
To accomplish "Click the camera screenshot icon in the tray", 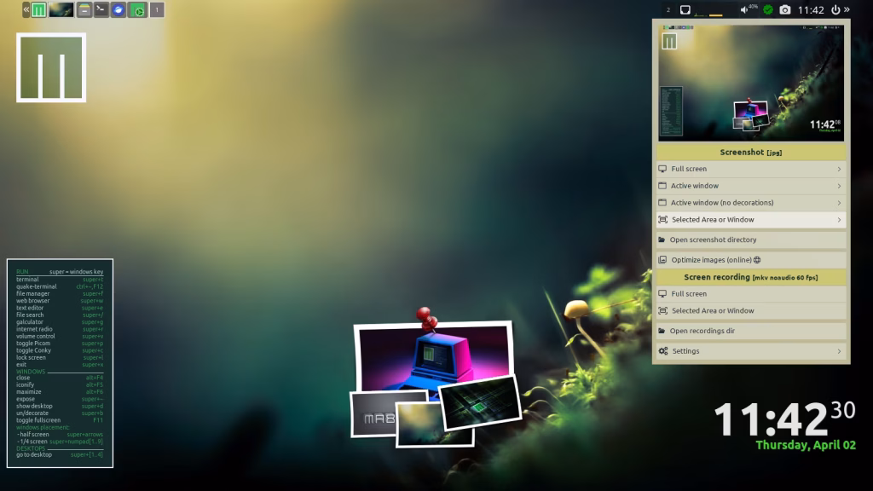I will 785,10.
